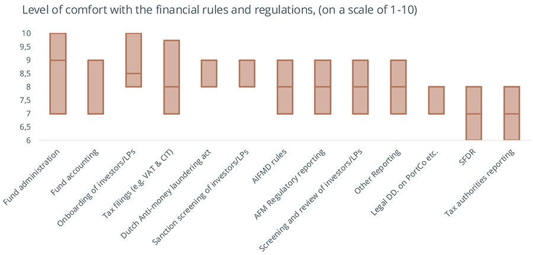Screen dimensions: 533x255
Task: Click the Fund administration bar
Action: pyautogui.click(x=57, y=73)
